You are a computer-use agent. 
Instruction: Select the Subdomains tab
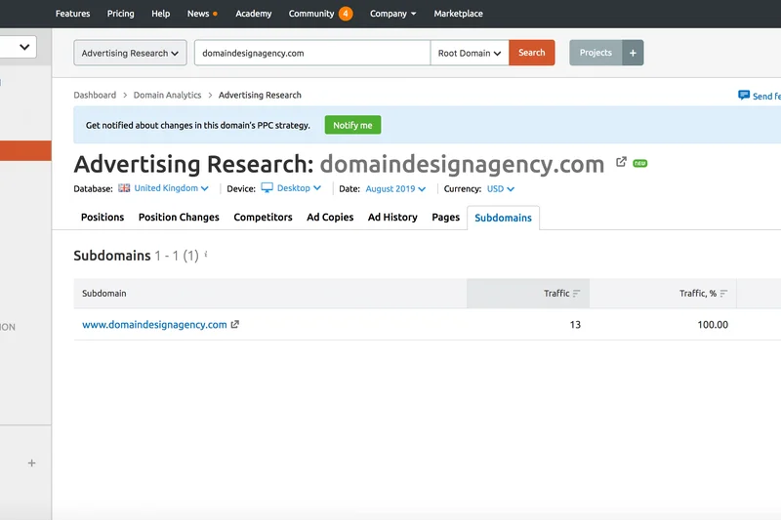(503, 218)
